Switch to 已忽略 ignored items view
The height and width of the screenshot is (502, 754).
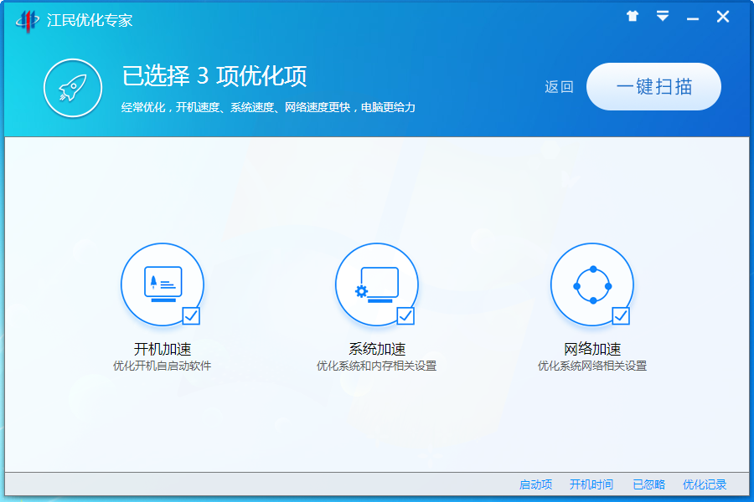point(650,484)
